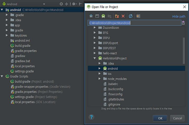Click the Cancel button
The height and width of the screenshot is (125, 189).
point(177,118)
